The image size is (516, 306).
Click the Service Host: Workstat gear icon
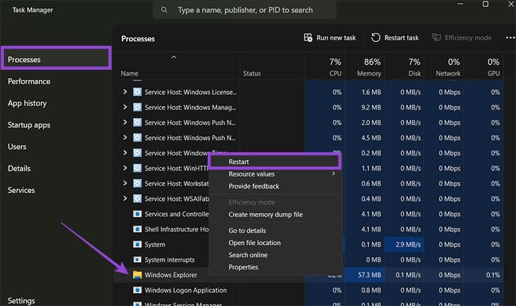pos(137,183)
